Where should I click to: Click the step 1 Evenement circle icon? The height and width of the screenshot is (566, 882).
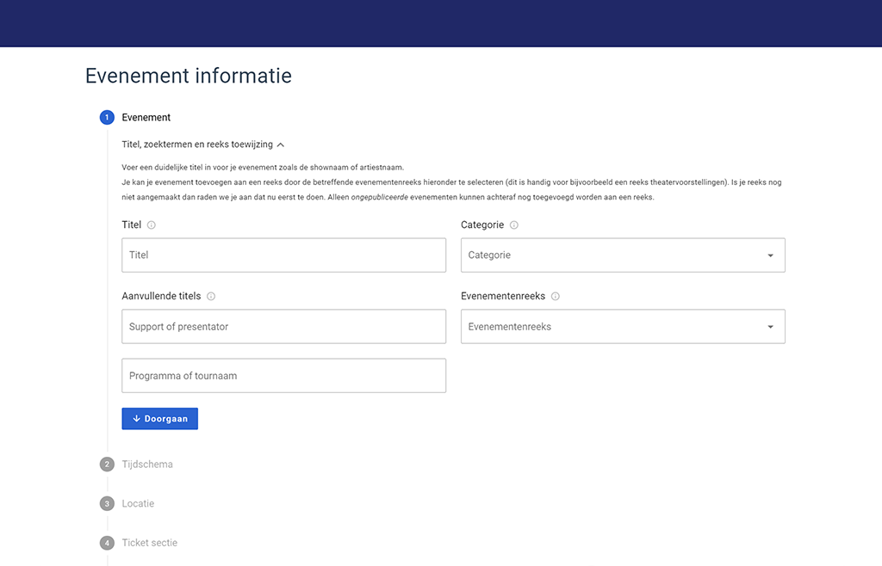pos(107,118)
